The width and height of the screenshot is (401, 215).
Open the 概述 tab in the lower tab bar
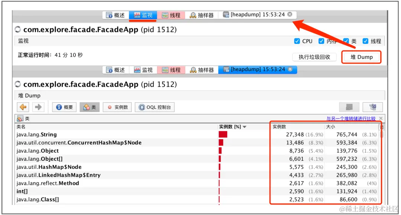[x=115, y=70]
